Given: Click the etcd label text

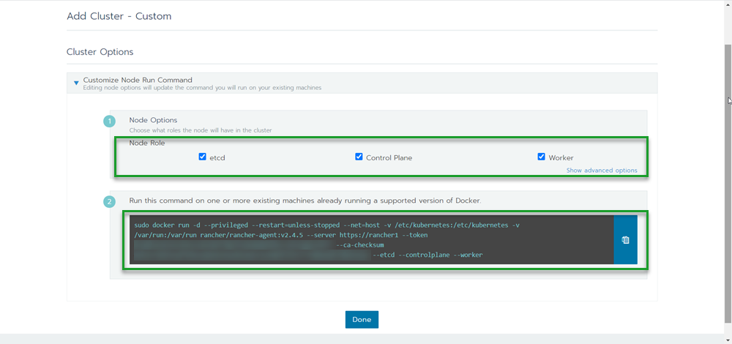Looking at the screenshot, I should 217,157.
